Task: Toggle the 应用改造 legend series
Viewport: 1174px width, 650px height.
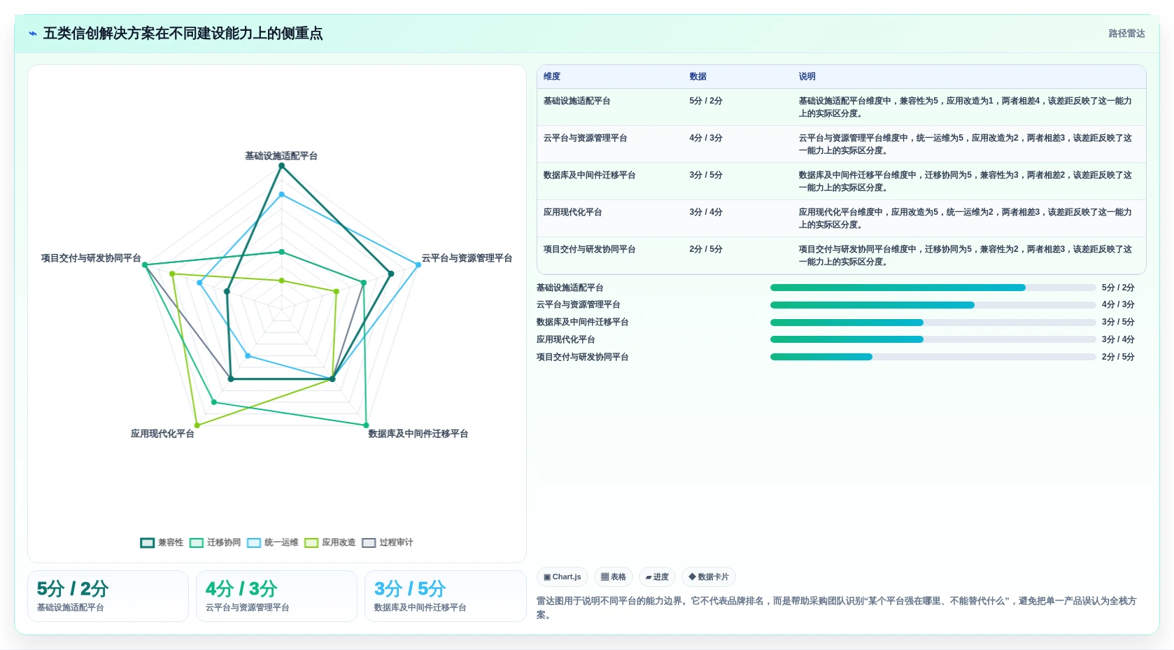Action: pos(330,542)
